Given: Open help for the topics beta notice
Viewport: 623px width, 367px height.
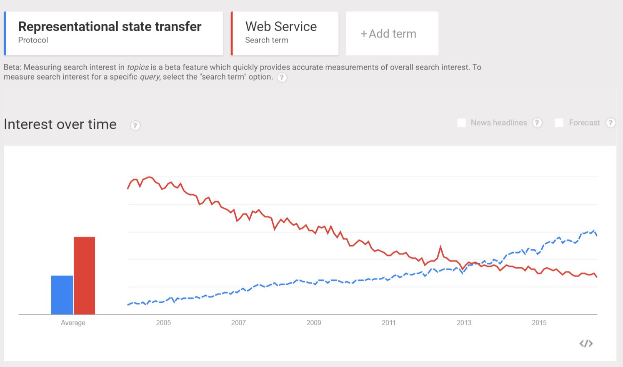Looking at the screenshot, I should (x=282, y=78).
